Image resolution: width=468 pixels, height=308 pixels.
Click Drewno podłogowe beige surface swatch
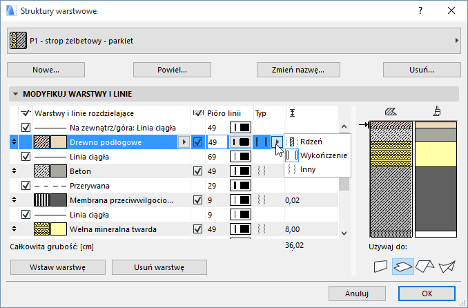click(59, 142)
